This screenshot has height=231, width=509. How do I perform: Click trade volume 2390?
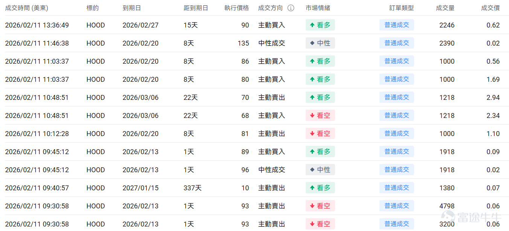click(447, 43)
